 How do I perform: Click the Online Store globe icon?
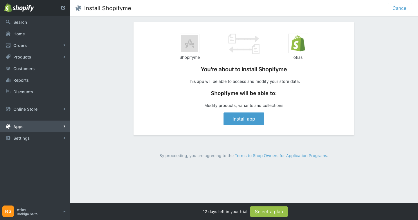pyautogui.click(x=8, y=109)
